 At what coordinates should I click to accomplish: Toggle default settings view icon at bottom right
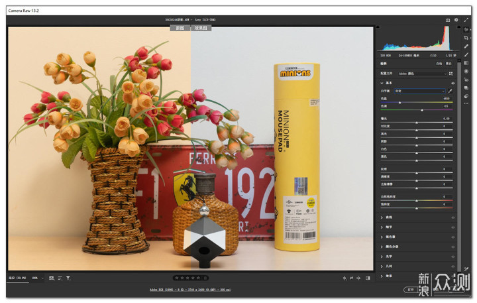click(x=368, y=278)
